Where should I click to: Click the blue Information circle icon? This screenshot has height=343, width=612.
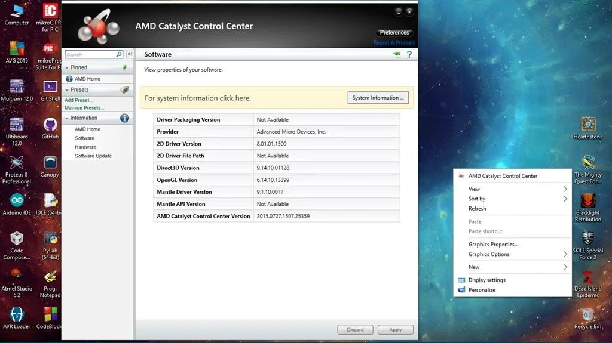point(124,118)
